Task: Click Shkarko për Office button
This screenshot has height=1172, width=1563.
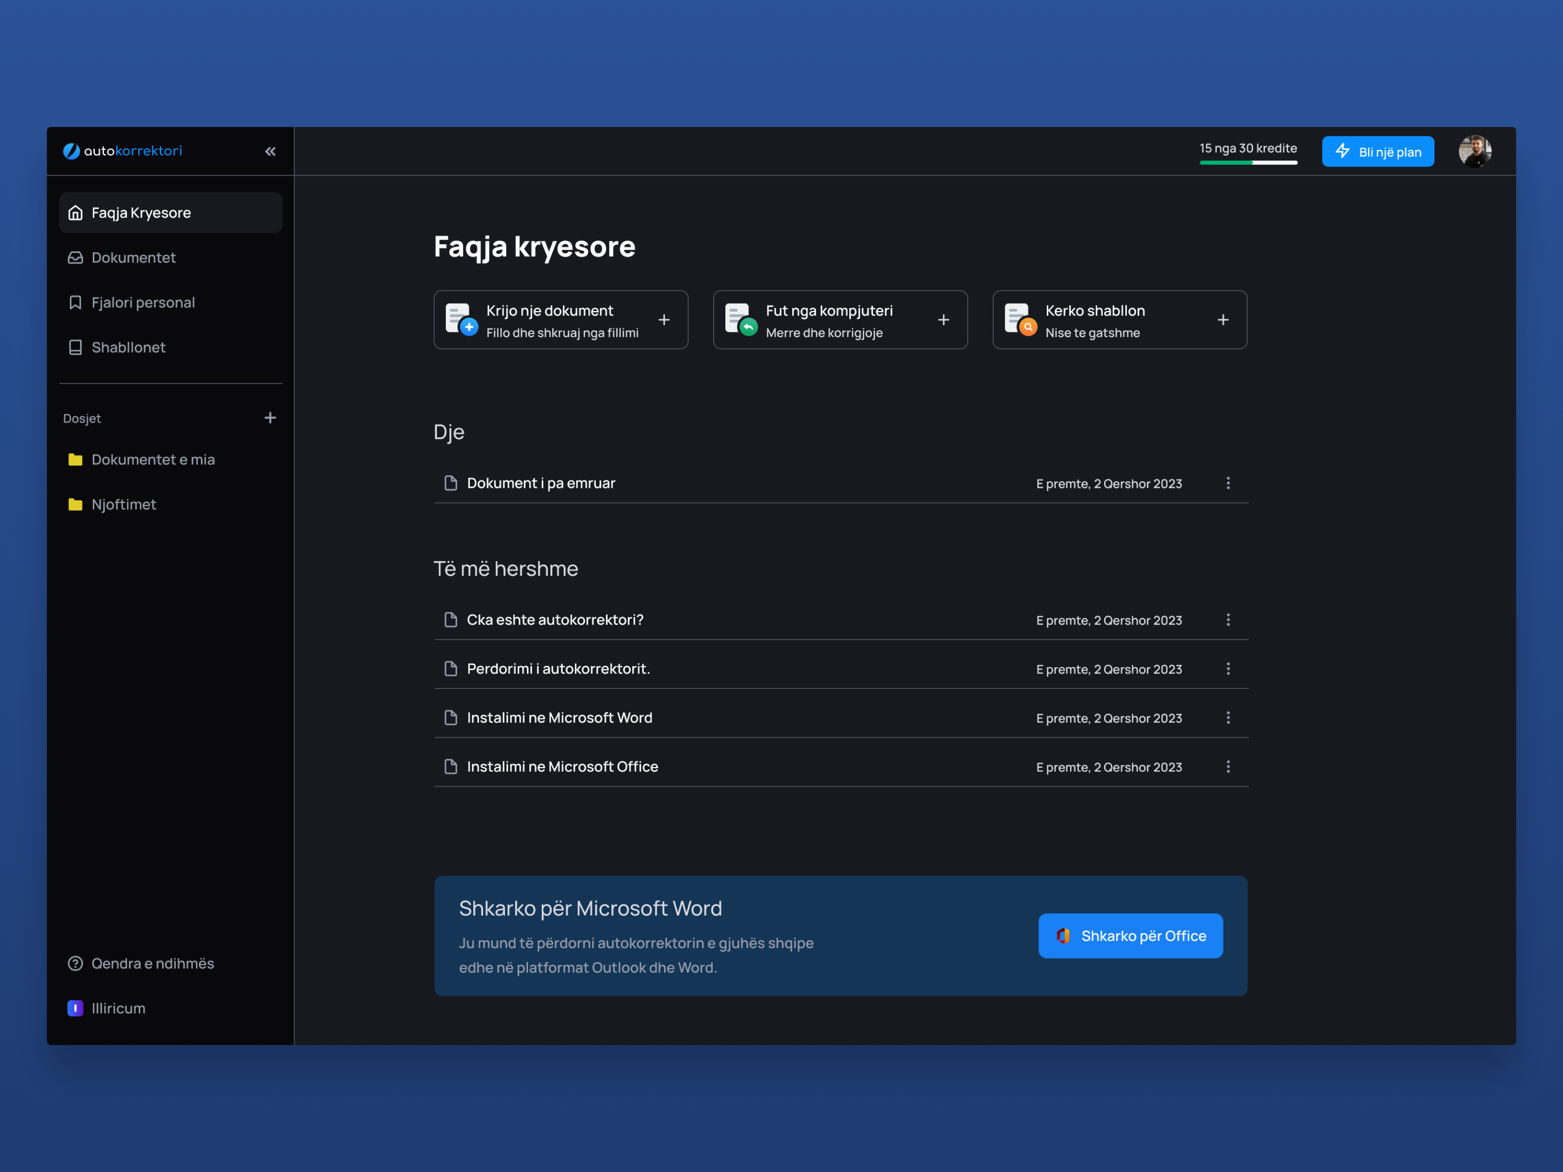Action: pos(1130,935)
